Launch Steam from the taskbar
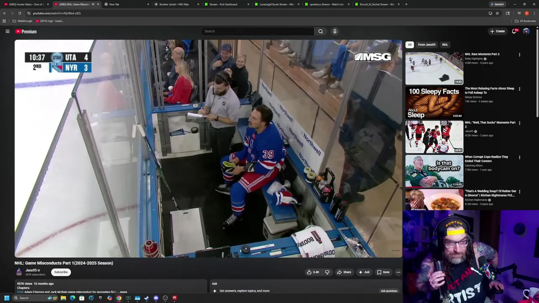Image resolution: width=539 pixels, height=303 pixels. click(x=147, y=298)
